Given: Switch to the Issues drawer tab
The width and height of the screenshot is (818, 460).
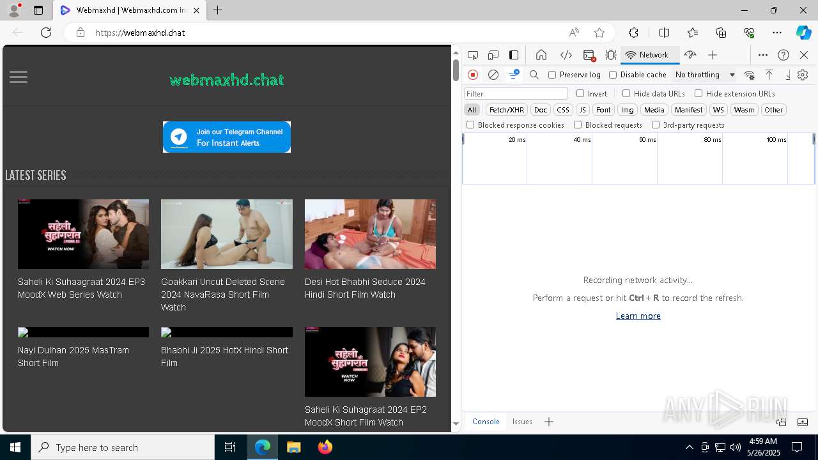Looking at the screenshot, I should point(522,422).
